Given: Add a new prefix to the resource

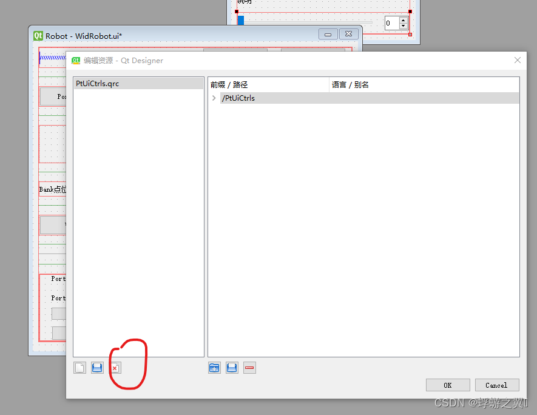Looking at the screenshot, I should click(214, 367).
